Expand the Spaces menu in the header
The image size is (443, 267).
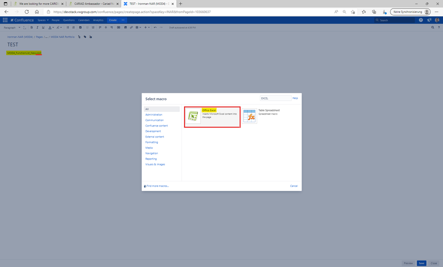(43, 20)
